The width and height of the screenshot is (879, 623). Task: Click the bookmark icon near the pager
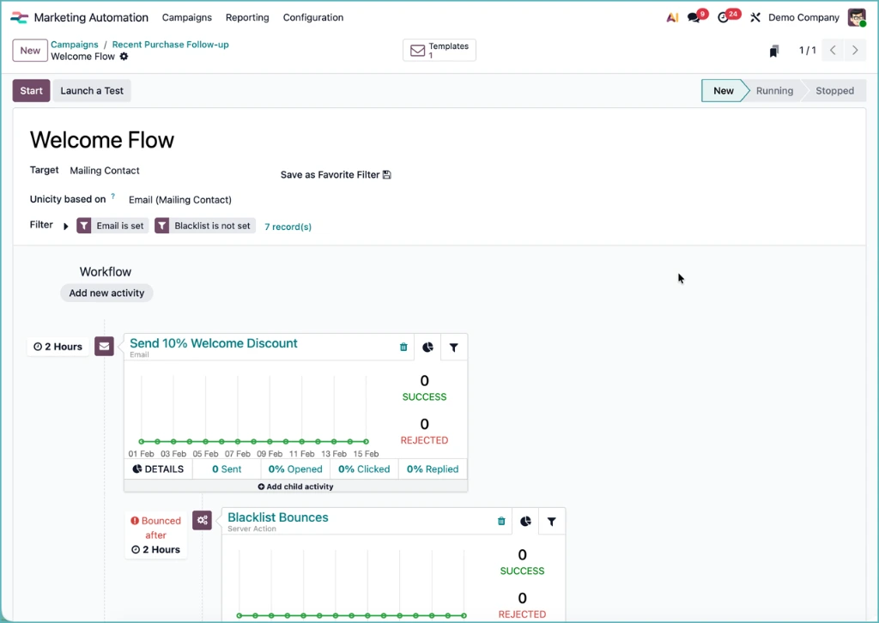(774, 51)
